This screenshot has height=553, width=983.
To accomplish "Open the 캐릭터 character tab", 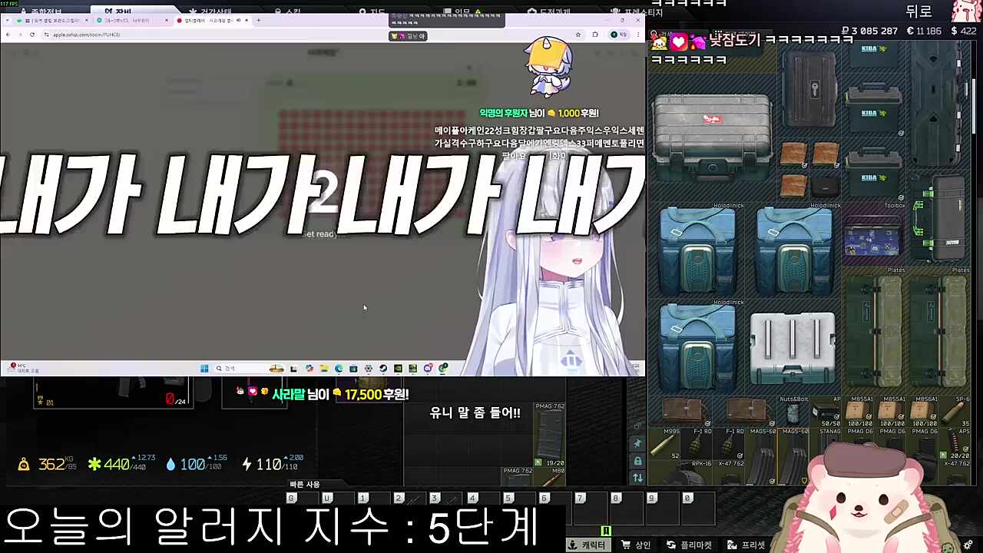I will click(587, 545).
